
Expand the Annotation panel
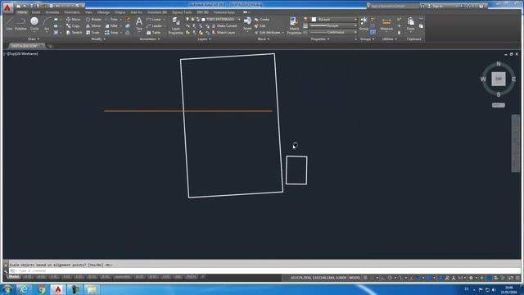(149, 39)
